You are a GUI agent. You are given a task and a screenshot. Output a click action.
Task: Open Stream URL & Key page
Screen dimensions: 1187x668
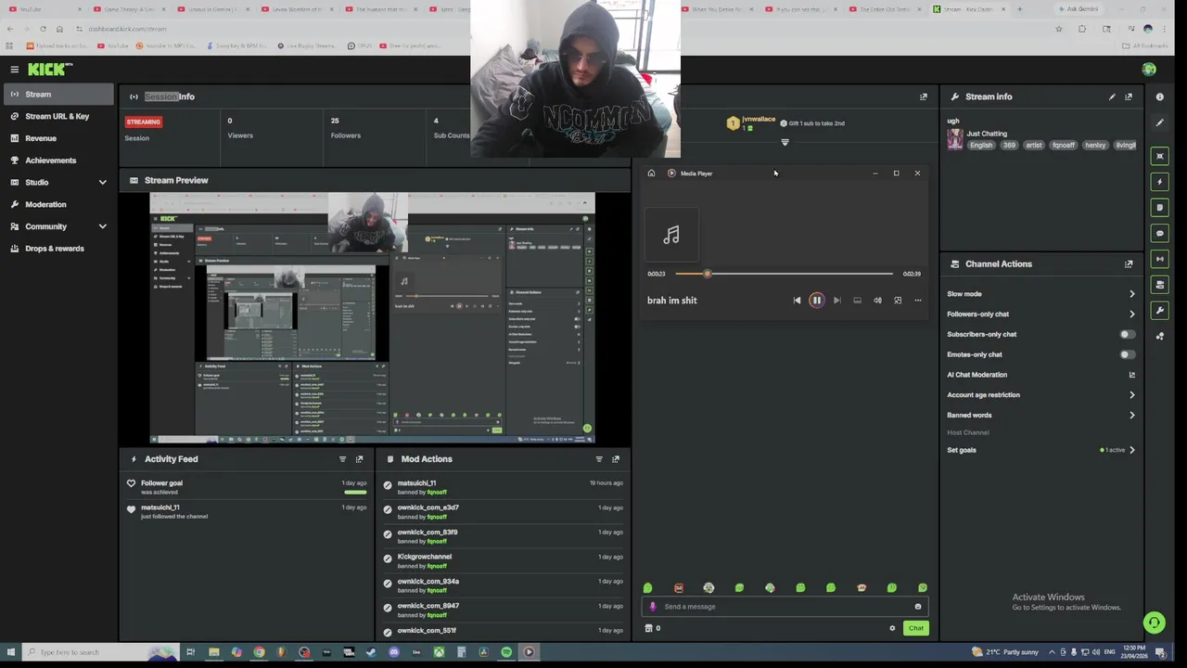click(x=57, y=117)
